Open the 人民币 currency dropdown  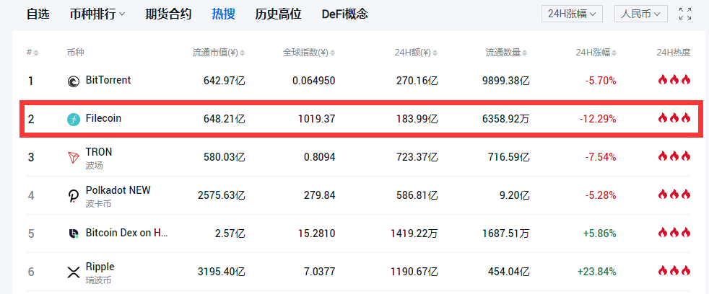point(640,14)
